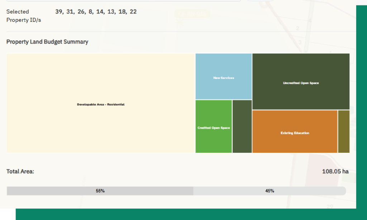Click small olive tile right of Existing Education

coord(343,132)
